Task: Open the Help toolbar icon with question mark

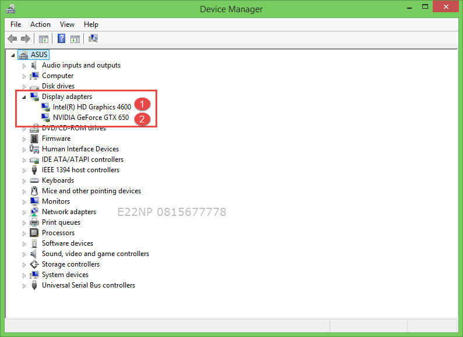Action: pyautogui.click(x=61, y=38)
